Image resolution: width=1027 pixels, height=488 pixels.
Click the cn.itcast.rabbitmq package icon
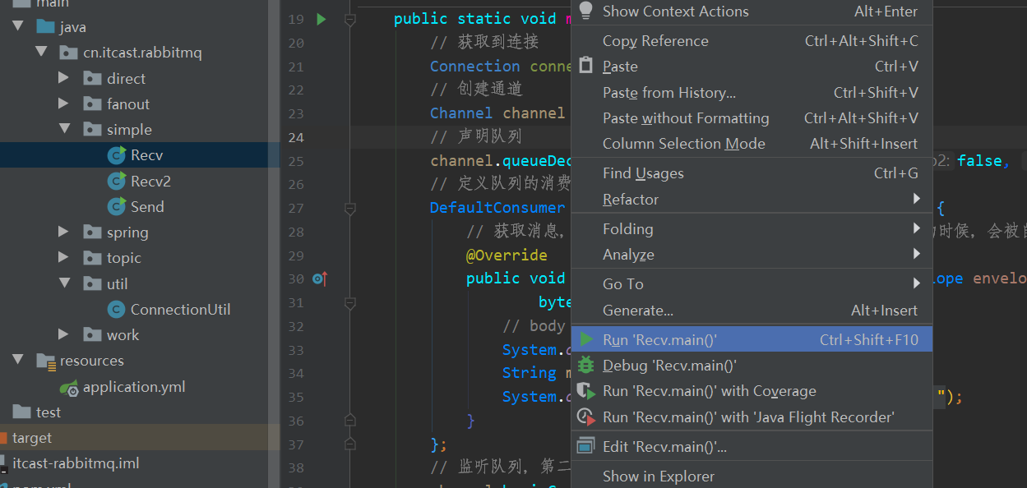point(69,53)
